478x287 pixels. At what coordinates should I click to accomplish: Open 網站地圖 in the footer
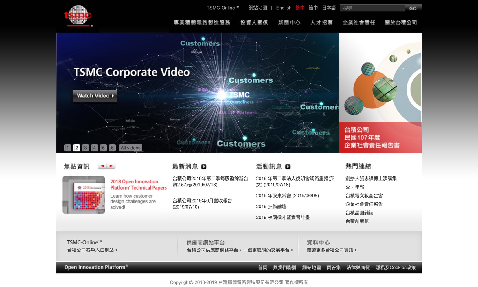click(311, 268)
